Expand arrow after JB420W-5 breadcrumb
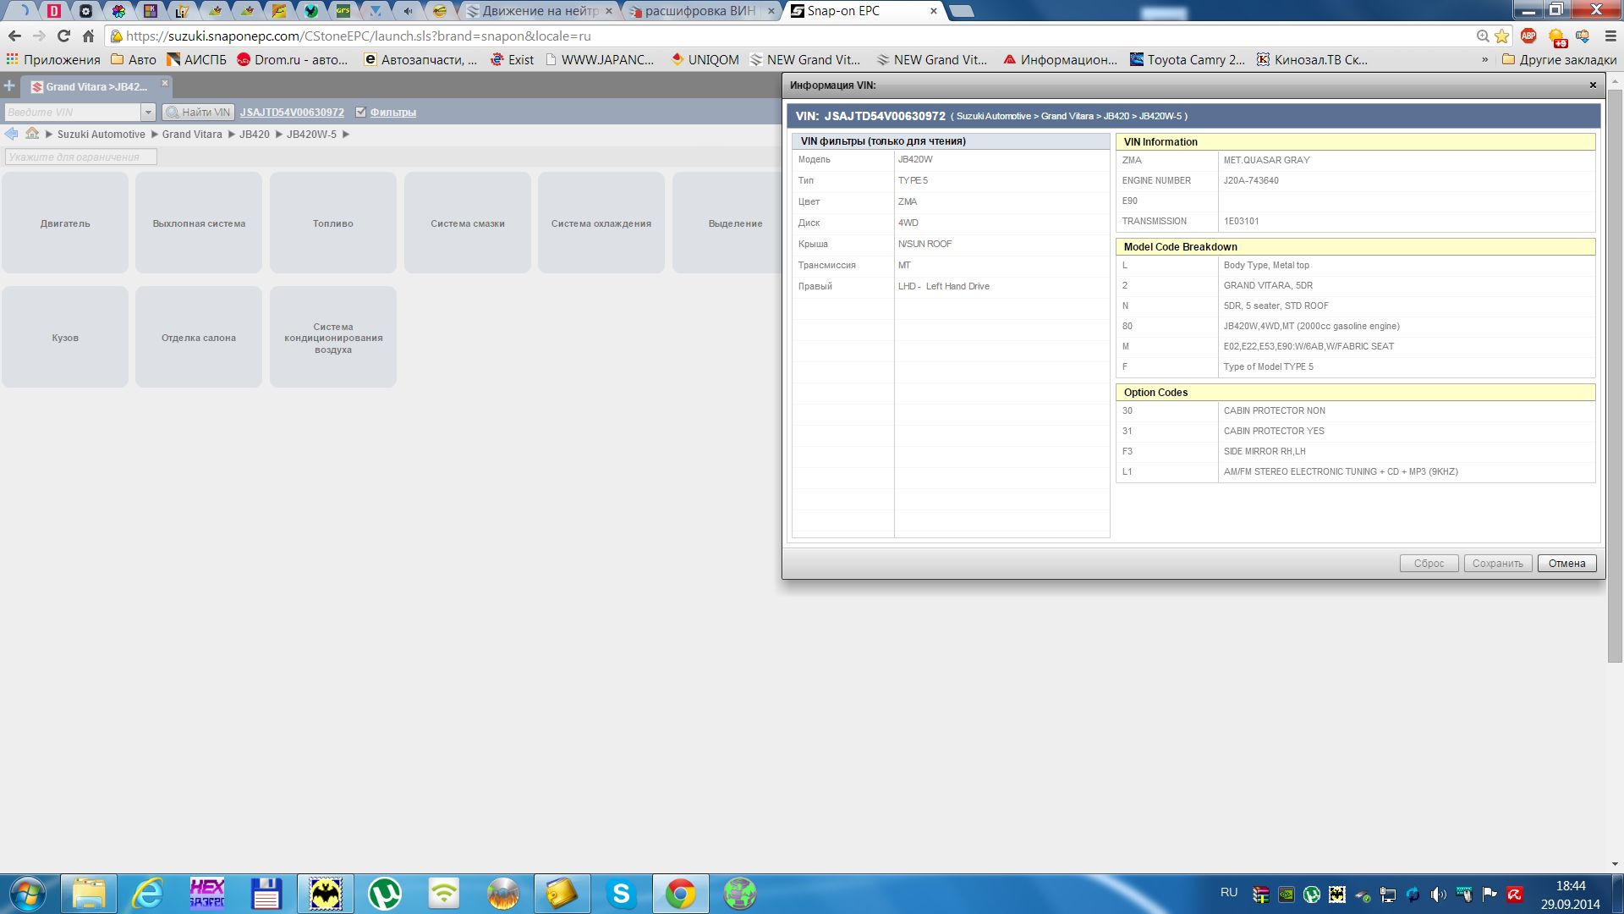This screenshot has width=1624, height=914. (346, 135)
